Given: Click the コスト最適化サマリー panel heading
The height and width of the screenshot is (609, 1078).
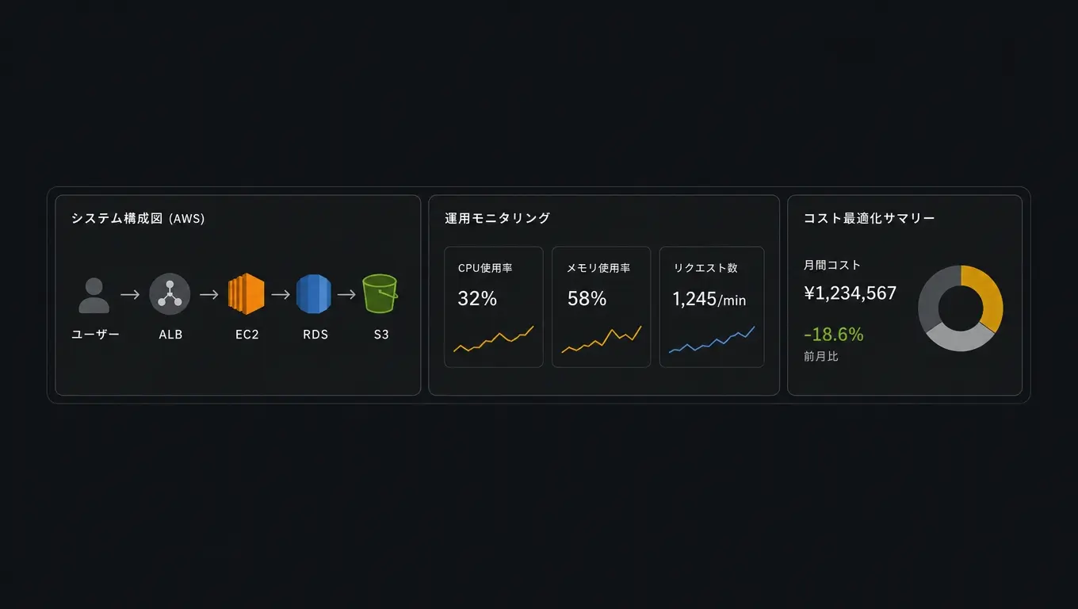Looking at the screenshot, I should click(870, 218).
